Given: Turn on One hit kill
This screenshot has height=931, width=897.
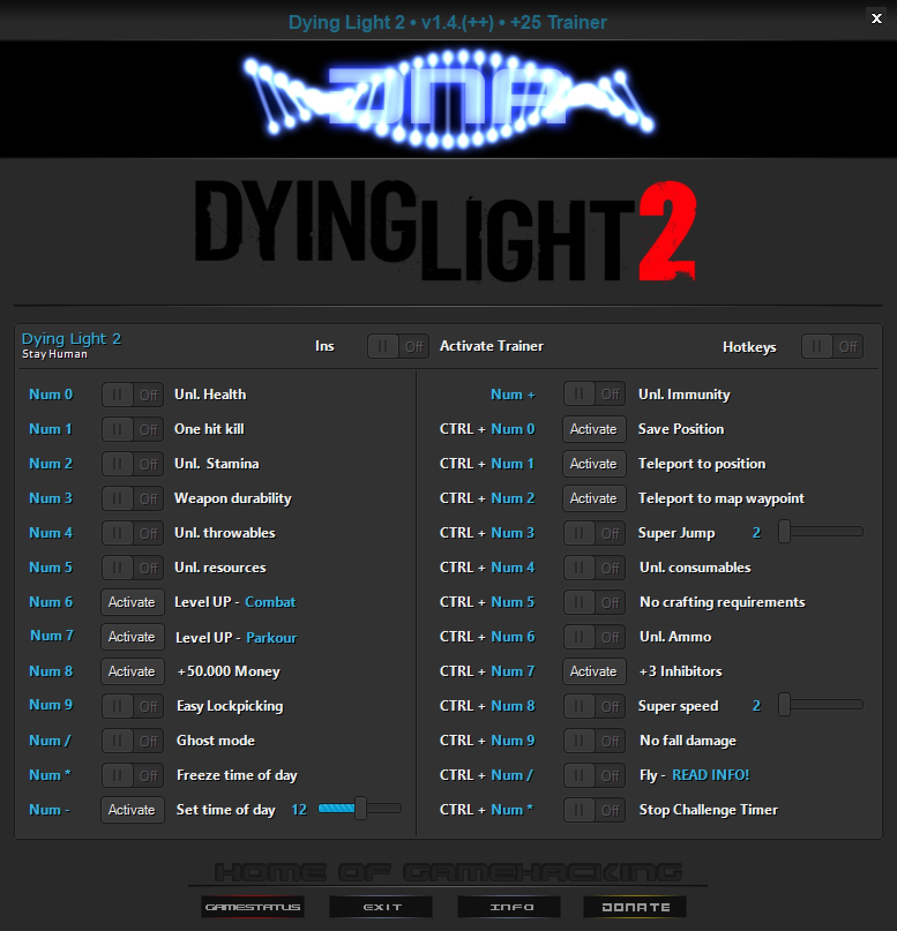Looking at the screenshot, I should coord(133,430).
